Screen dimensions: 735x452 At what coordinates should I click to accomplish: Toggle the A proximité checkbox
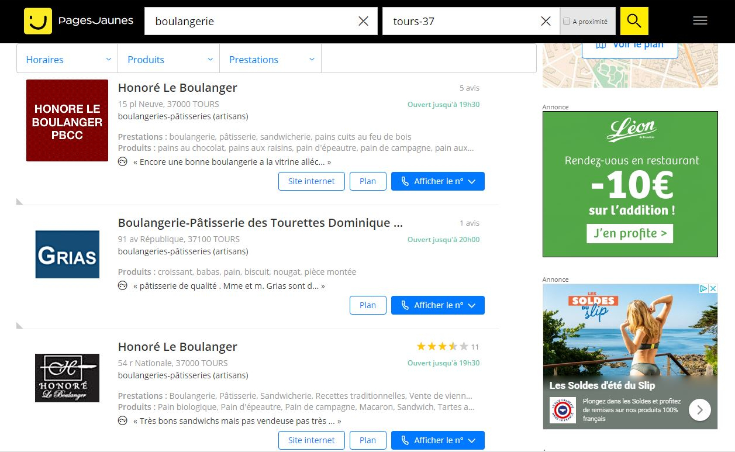tap(566, 22)
